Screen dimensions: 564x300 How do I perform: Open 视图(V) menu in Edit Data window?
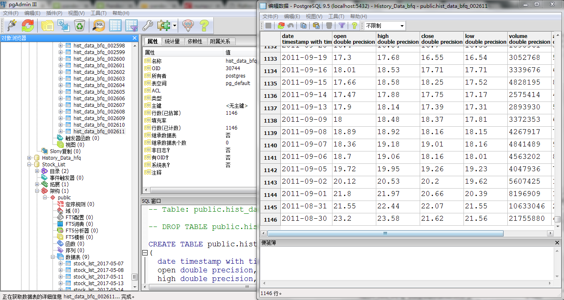pos(314,17)
